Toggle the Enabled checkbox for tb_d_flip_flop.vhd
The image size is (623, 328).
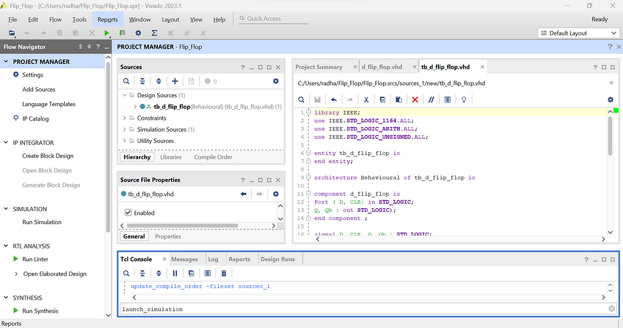click(x=128, y=212)
